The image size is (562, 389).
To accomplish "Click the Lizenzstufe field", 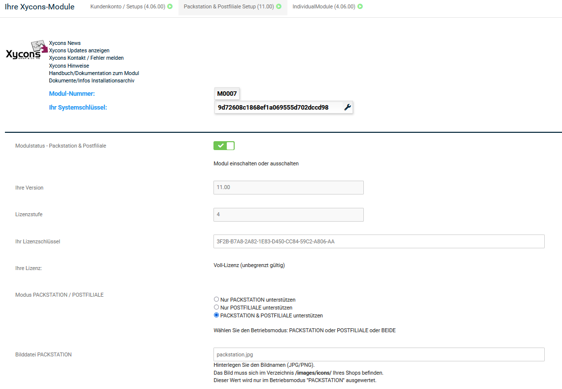I will pyautogui.click(x=288, y=215).
